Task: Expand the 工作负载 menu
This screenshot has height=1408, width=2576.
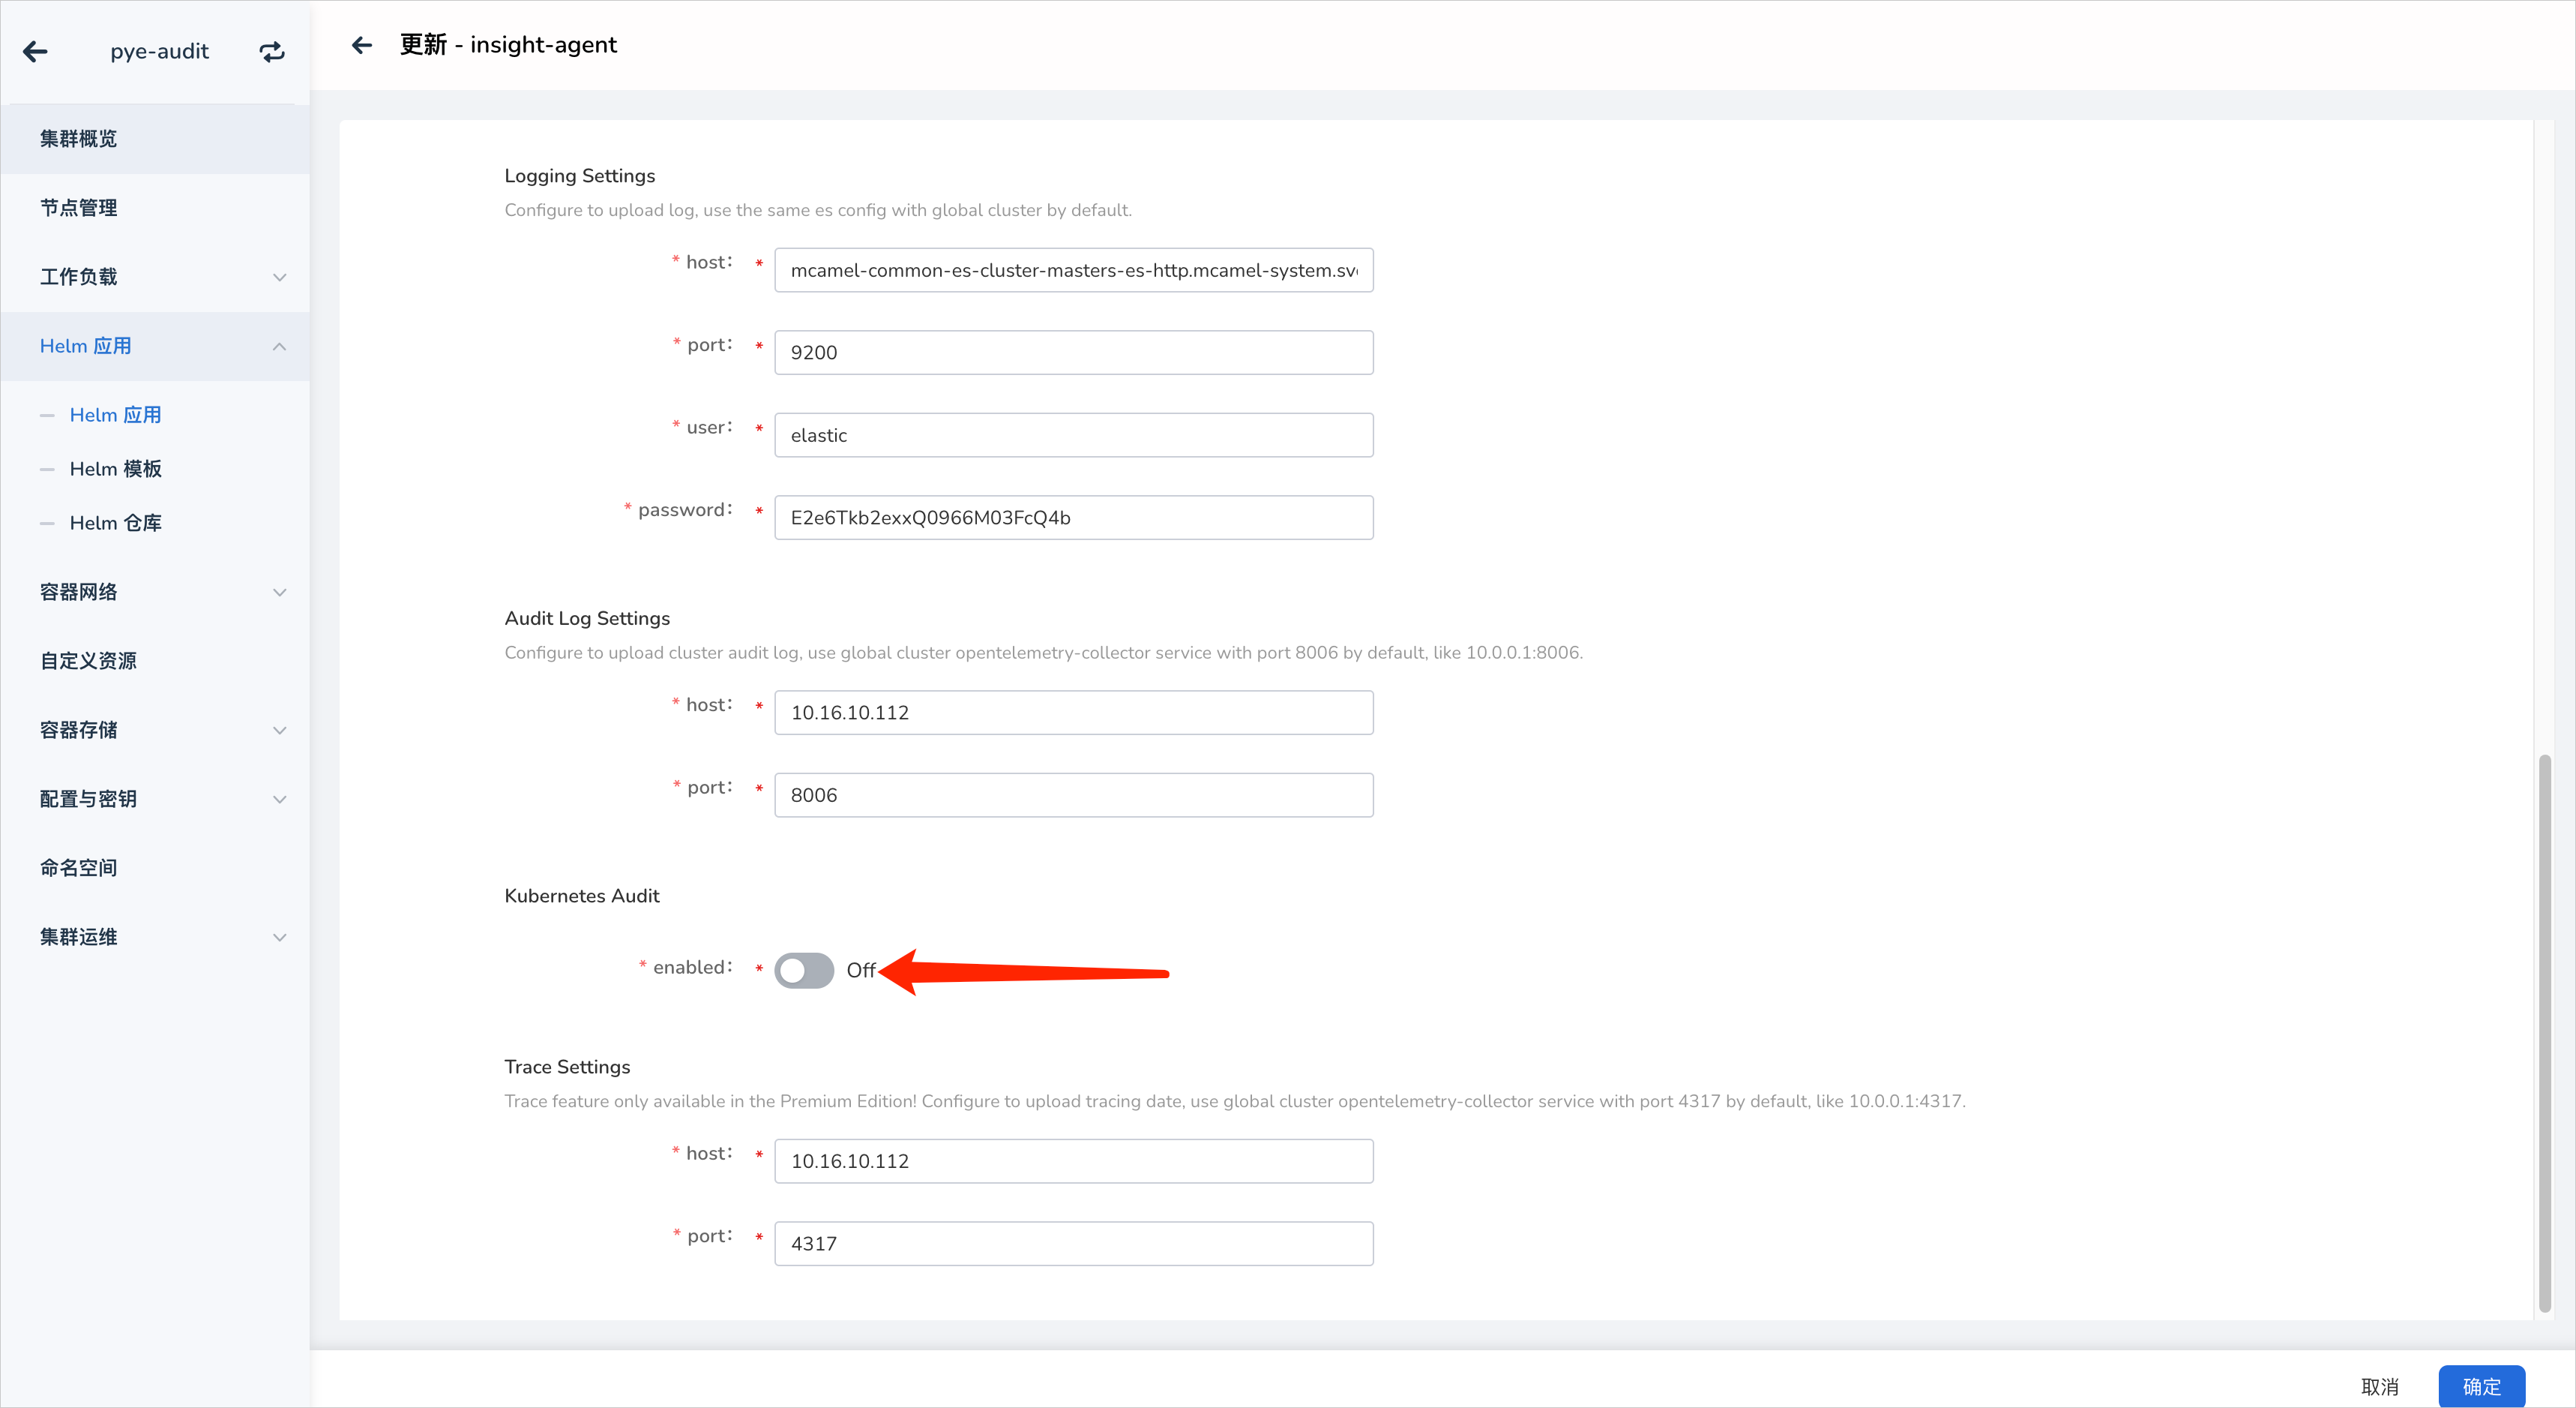Action: click(155, 278)
